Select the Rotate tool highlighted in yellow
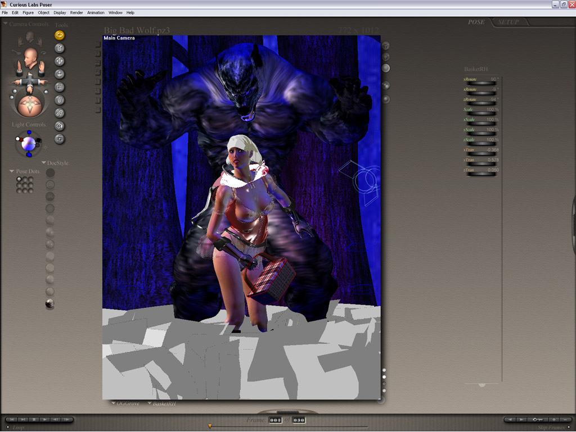 click(x=60, y=35)
